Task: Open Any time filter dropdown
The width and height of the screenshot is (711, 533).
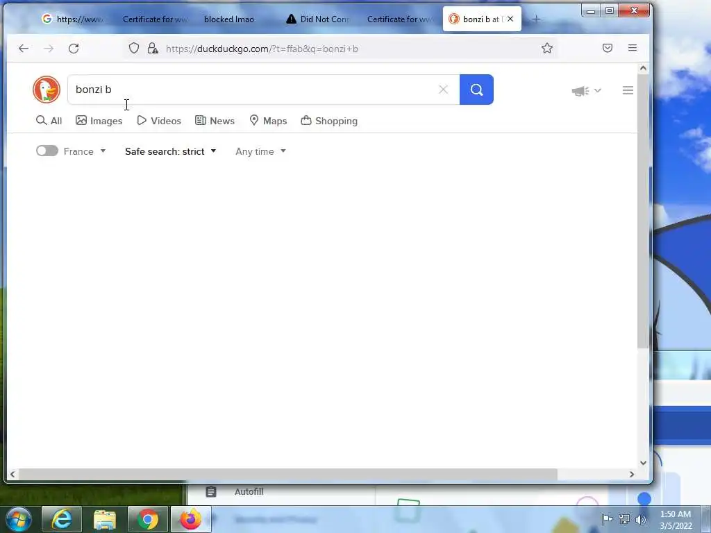Action: pos(261,151)
